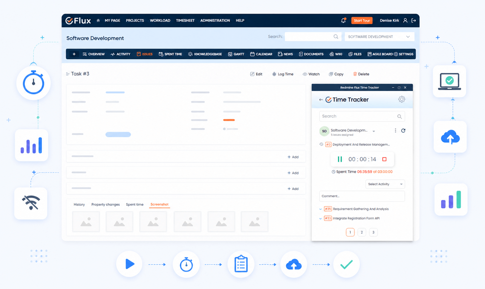485x289 pixels.
Task: Open Time Tracker settings gear
Action: (402, 99)
